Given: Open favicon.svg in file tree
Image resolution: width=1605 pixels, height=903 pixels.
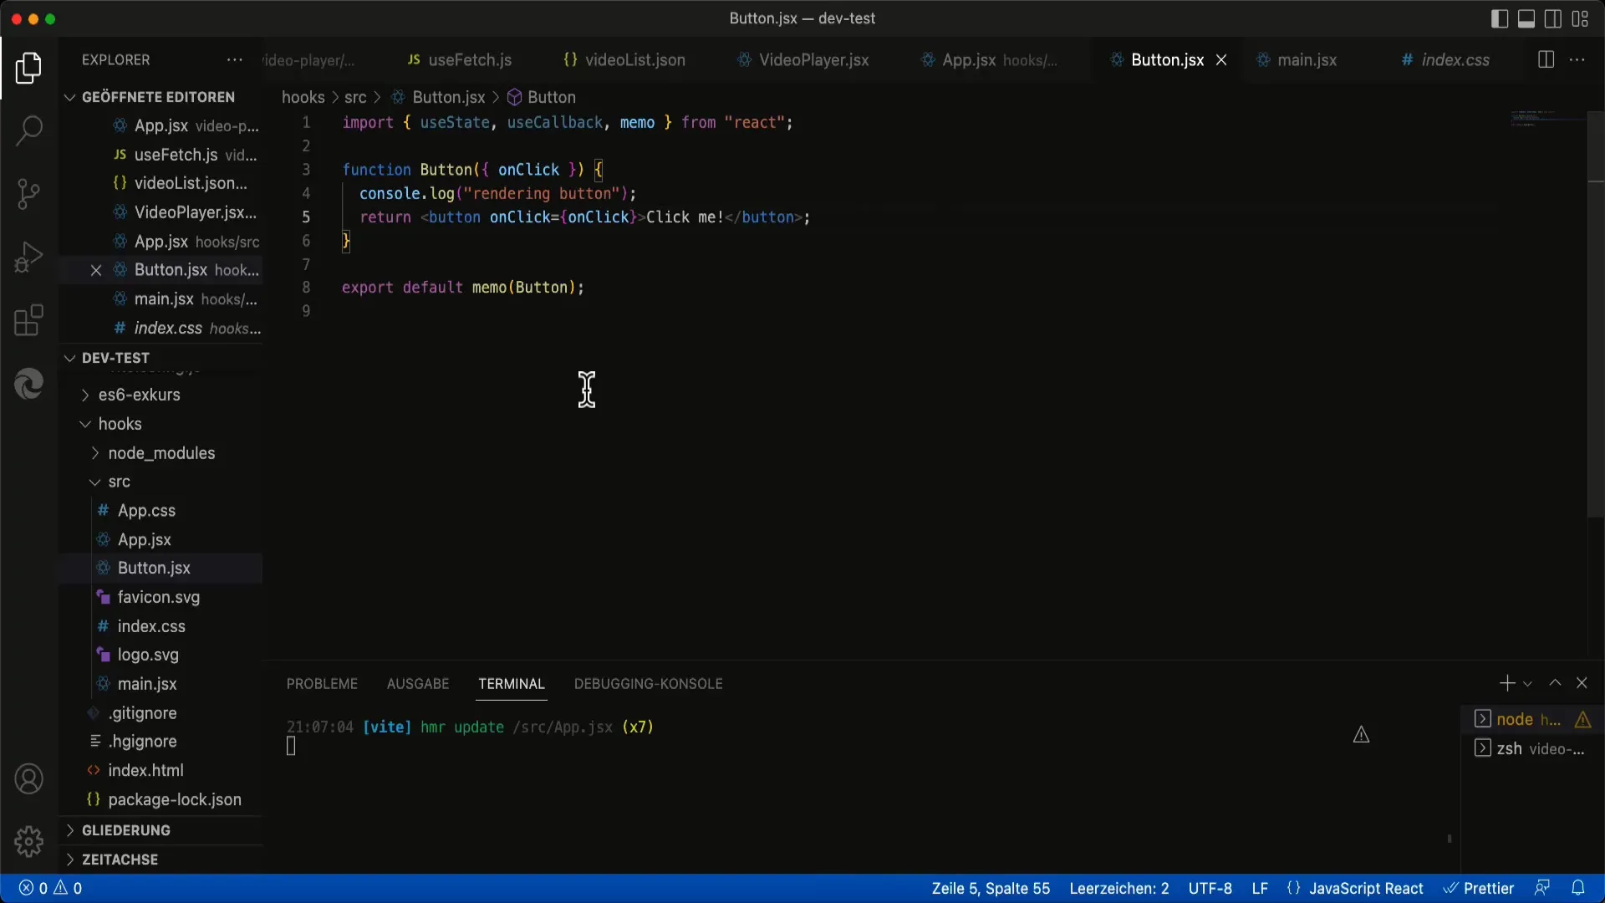Looking at the screenshot, I should click(x=160, y=597).
